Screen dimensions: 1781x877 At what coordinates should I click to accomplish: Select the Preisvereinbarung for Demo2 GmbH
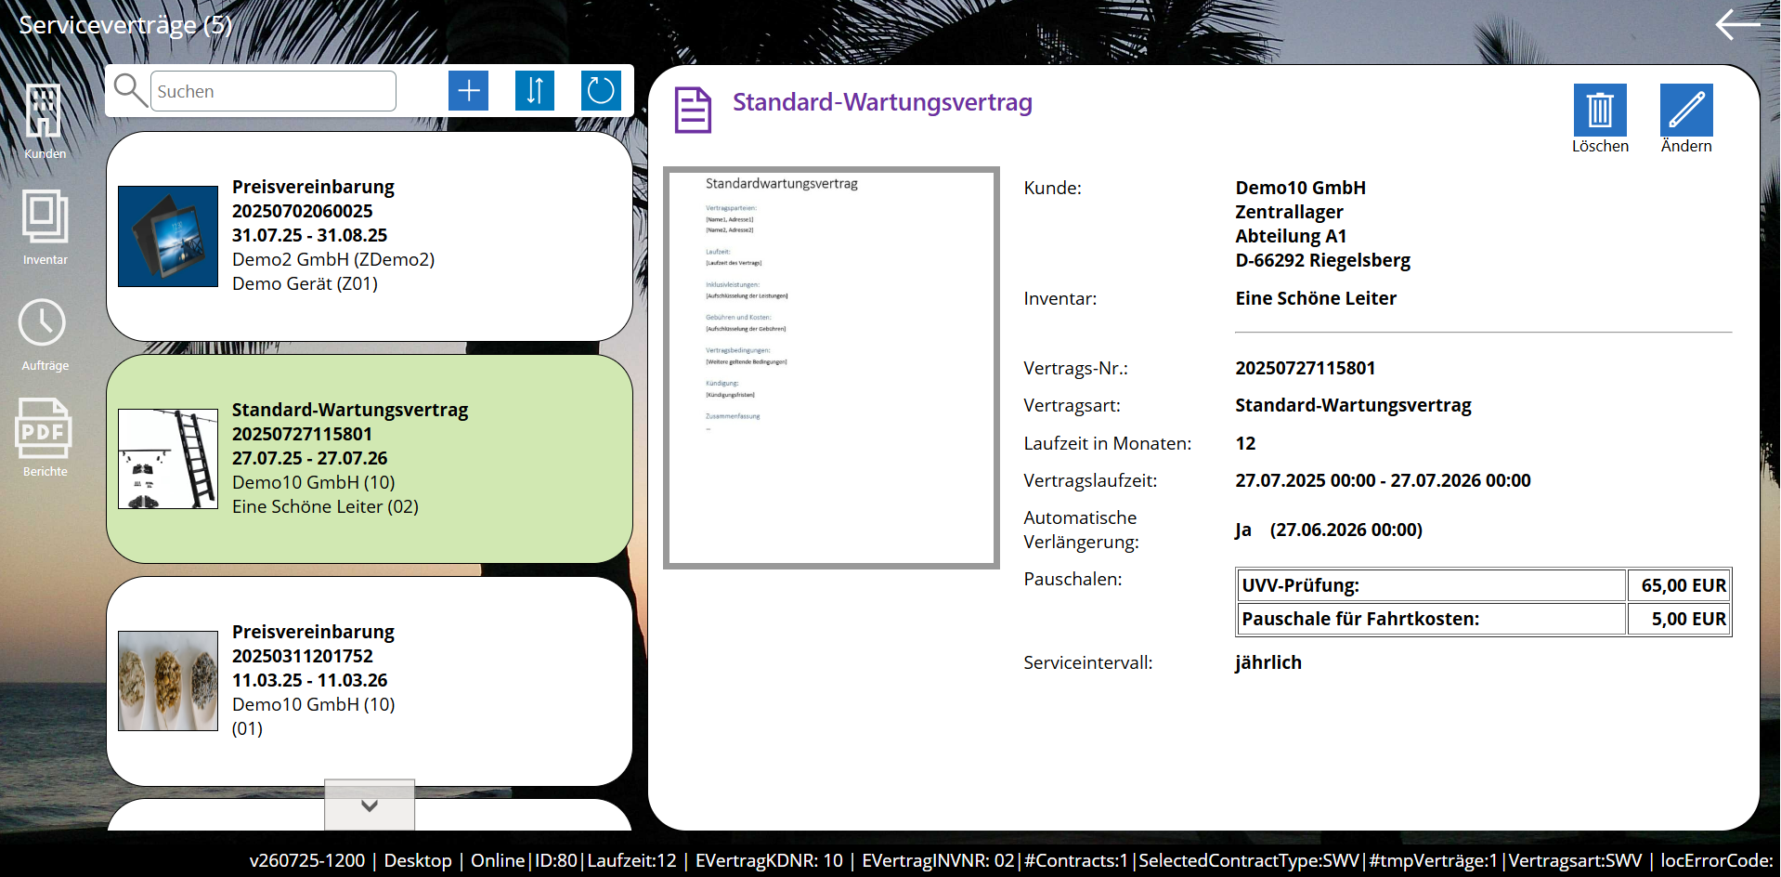pyautogui.click(x=369, y=235)
